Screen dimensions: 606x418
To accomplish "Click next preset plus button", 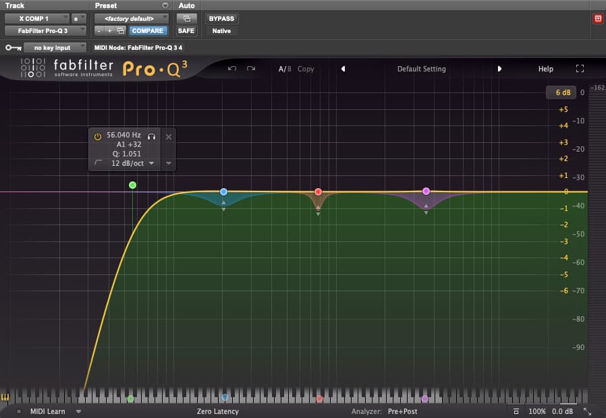I will tap(110, 30).
